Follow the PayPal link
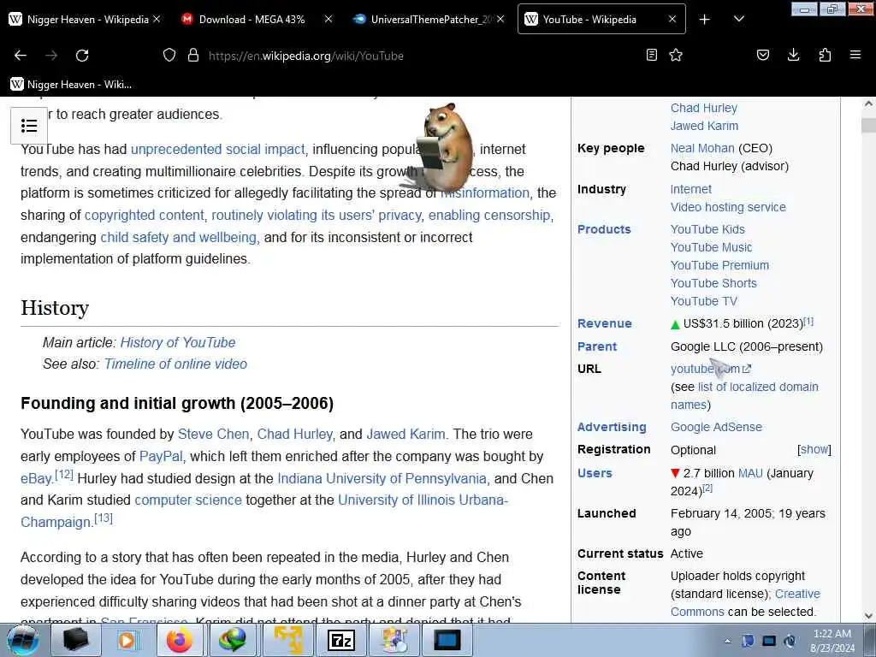This screenshot has height=657, width=876. click(161, 457)
